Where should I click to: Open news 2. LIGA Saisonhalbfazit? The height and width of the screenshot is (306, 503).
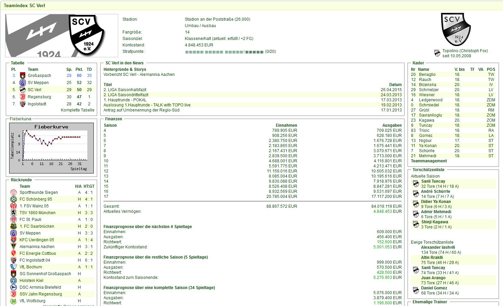[x=125, y=90]
